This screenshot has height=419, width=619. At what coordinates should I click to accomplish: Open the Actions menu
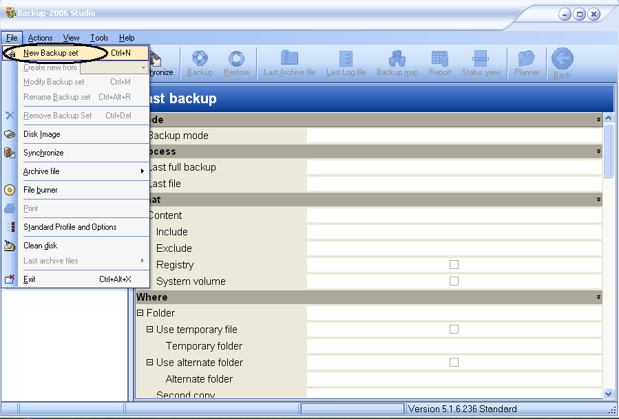pyautogui.click(x=40, y=38)
